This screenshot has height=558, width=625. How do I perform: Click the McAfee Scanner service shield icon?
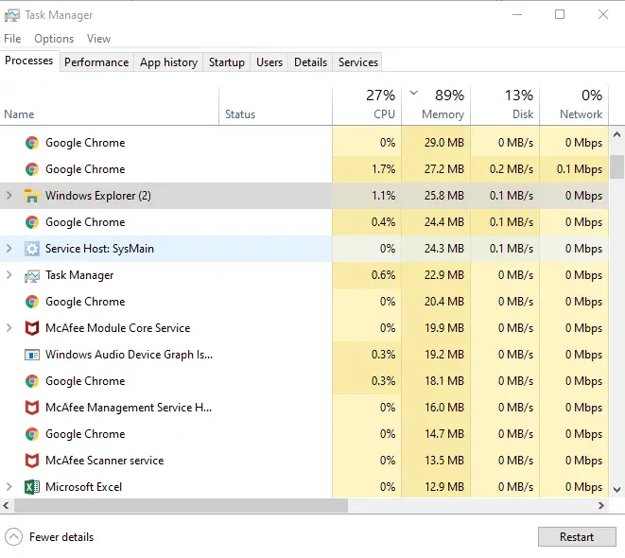pos(32,461)
